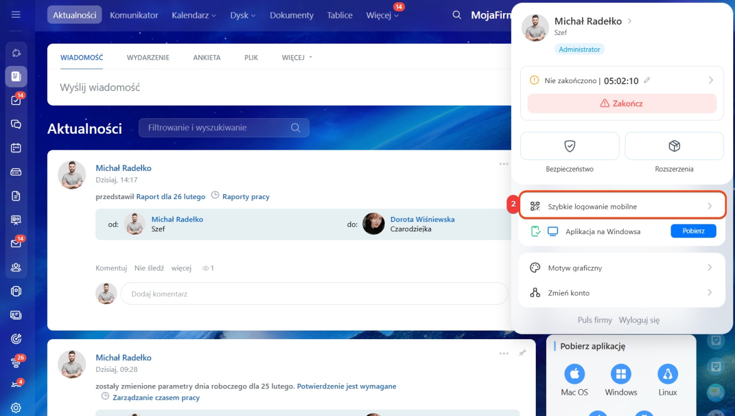Open the tasks checkmark icon in the sidebar
The image size is (735, 416).
(x=16, y=100)
